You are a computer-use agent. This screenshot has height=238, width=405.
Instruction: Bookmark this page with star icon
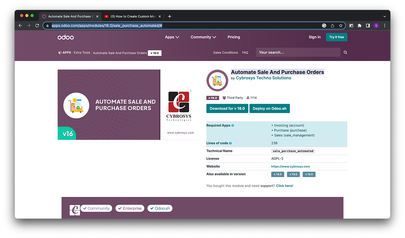pos(341,26)
